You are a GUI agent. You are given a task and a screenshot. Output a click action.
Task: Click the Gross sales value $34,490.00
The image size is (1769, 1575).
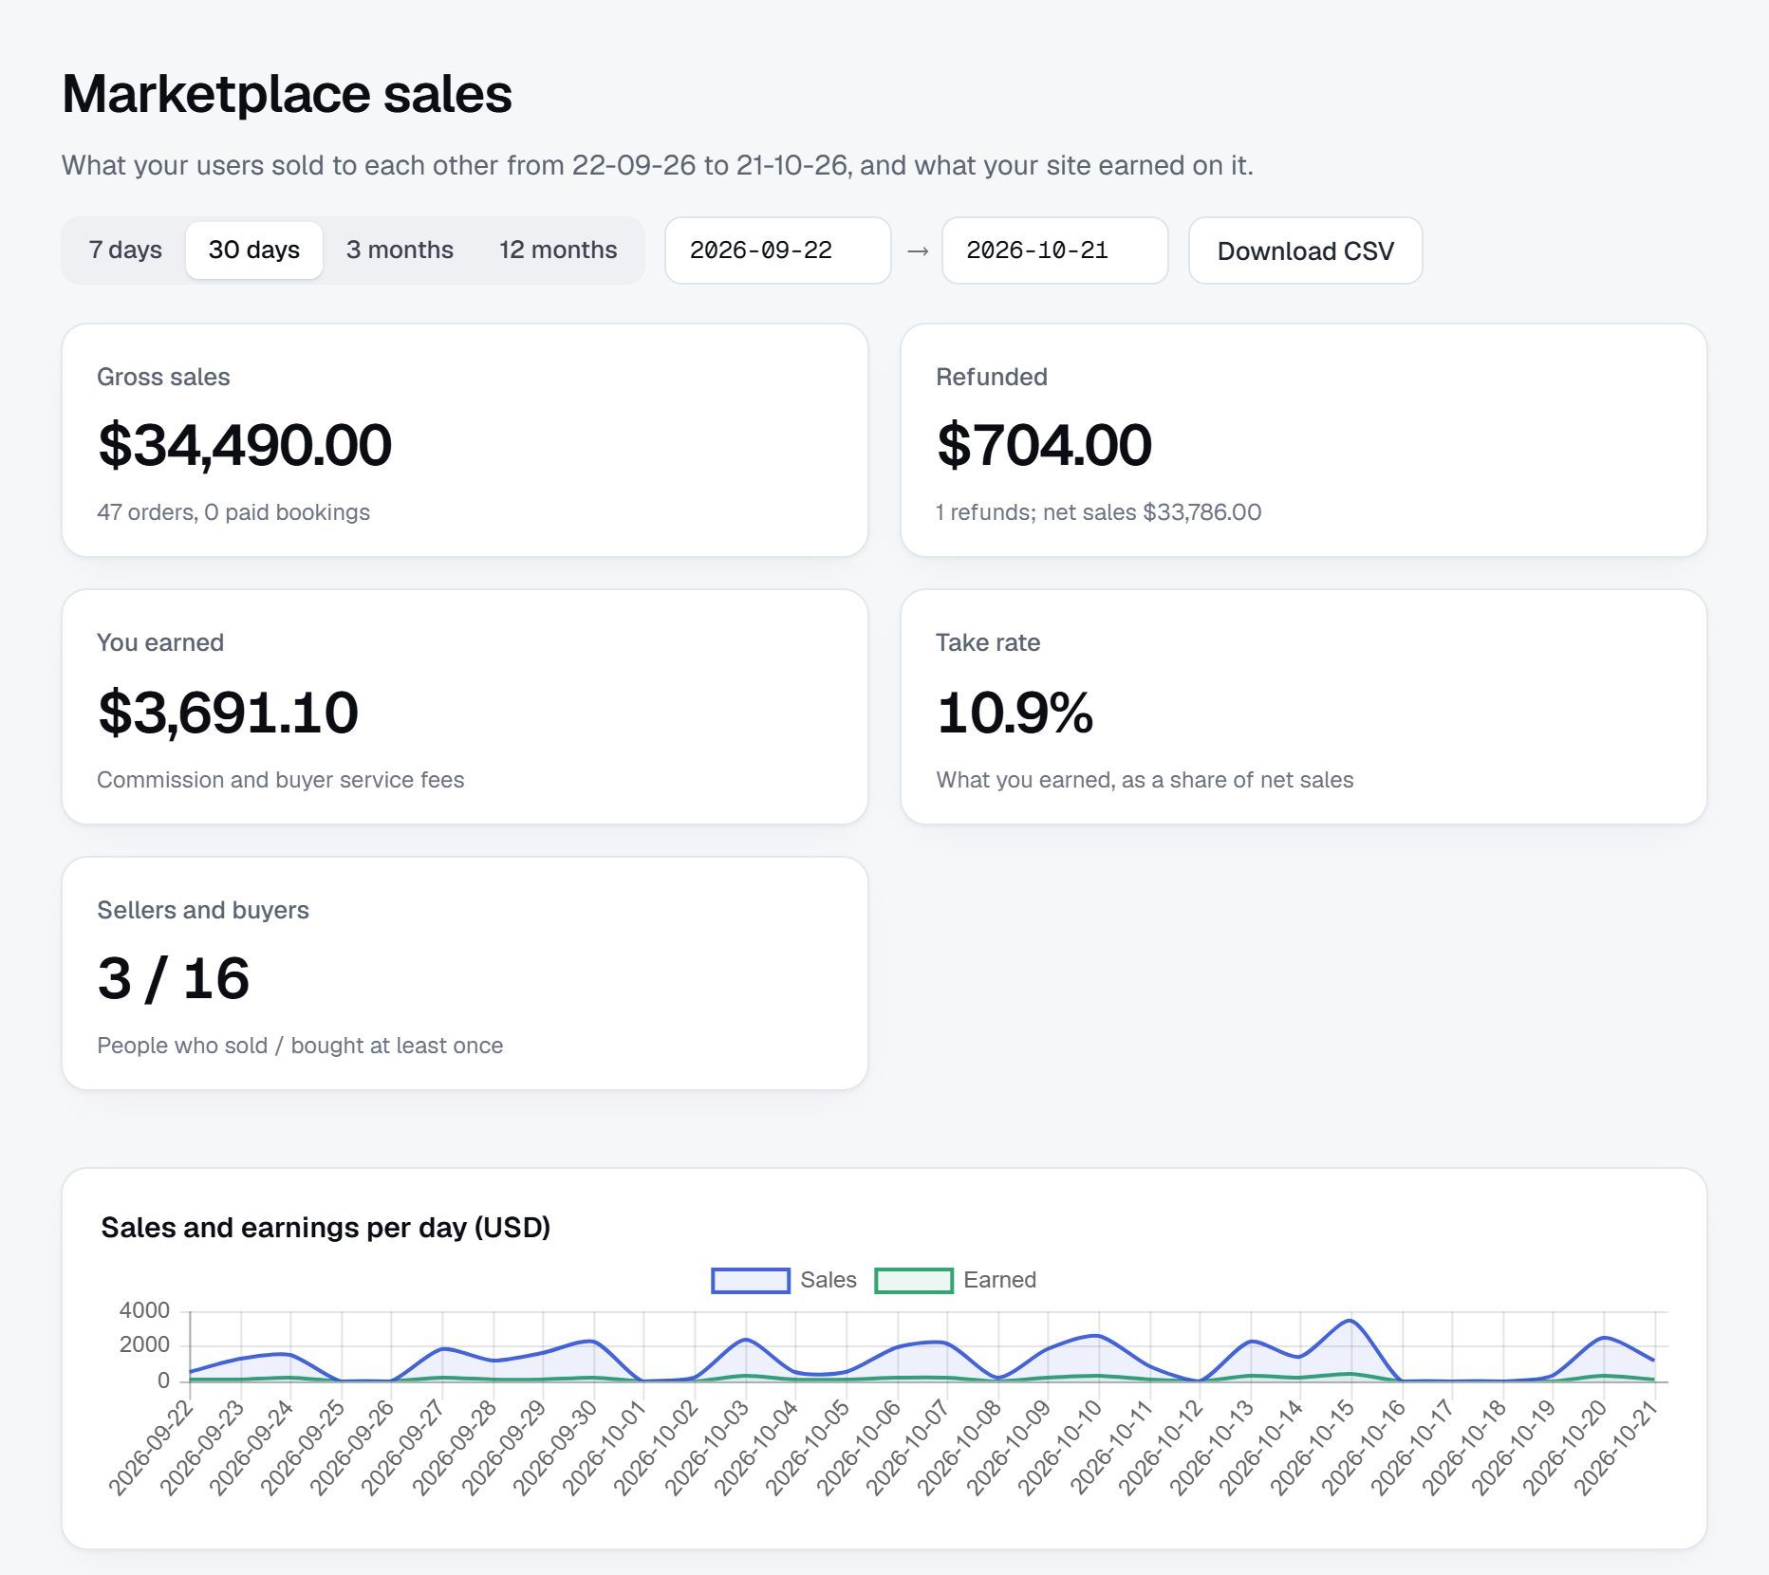tap(245, 445)
